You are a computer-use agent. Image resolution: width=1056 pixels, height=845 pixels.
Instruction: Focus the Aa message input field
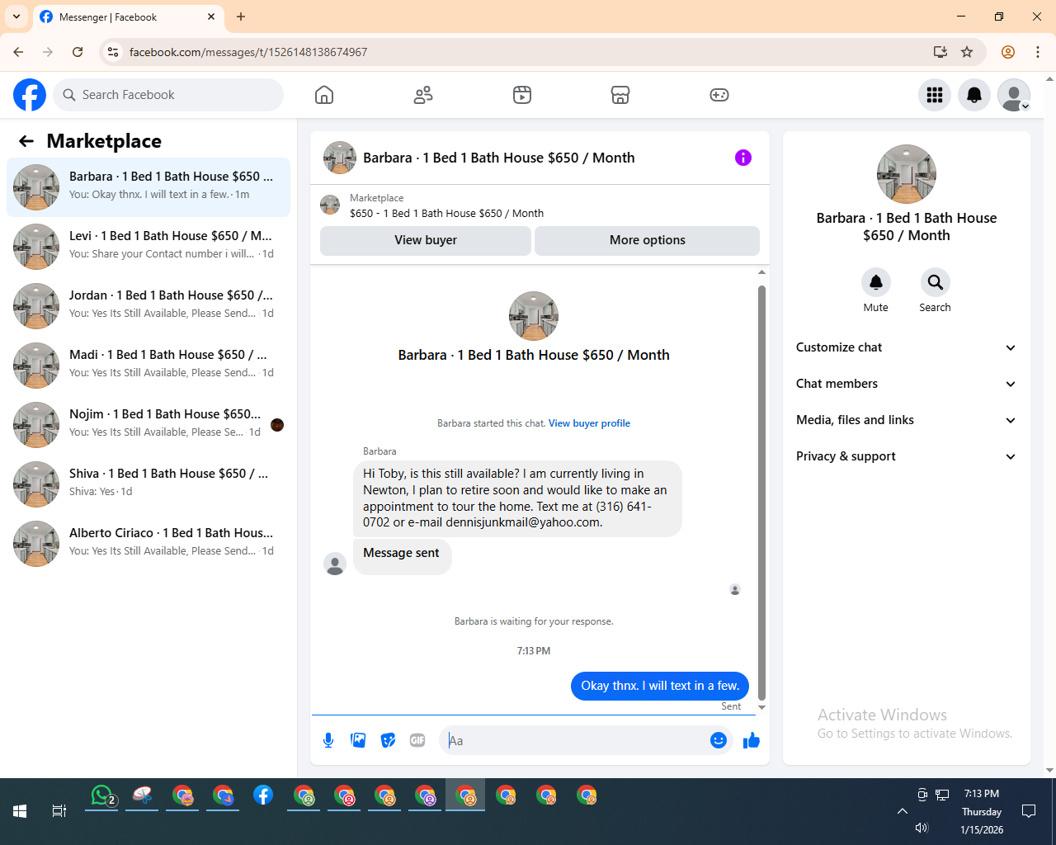576,740
